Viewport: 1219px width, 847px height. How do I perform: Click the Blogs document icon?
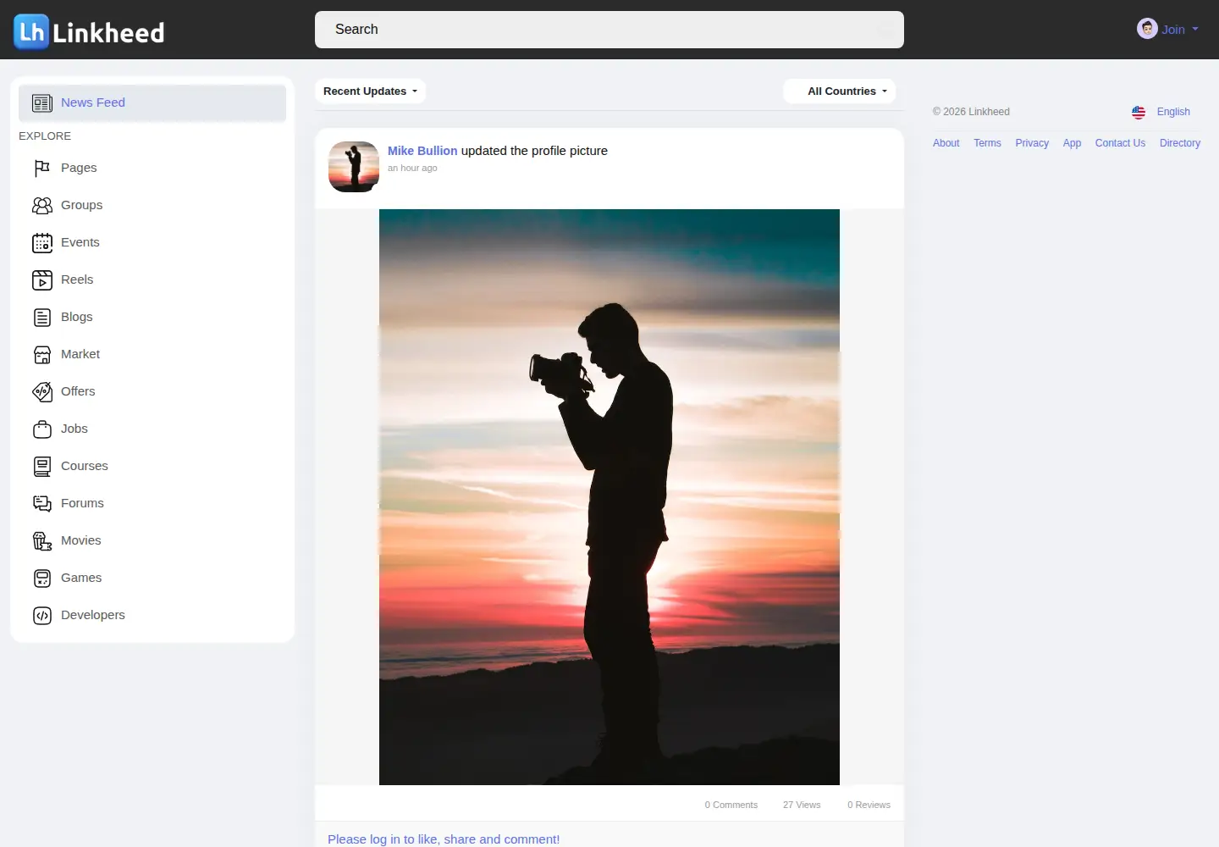tap(42, 318)
